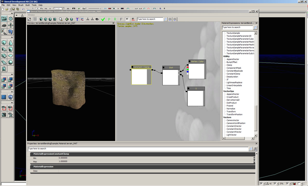Activate Camera mode in the left toolbox
The height and width of the screenshot is (186, 308).
pyautogui.click(x=4, y=19)
